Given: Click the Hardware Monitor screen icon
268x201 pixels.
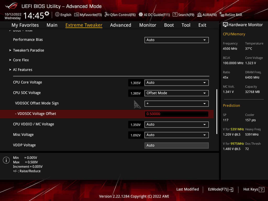Looking at the screenshot, I should click(225, 25).
